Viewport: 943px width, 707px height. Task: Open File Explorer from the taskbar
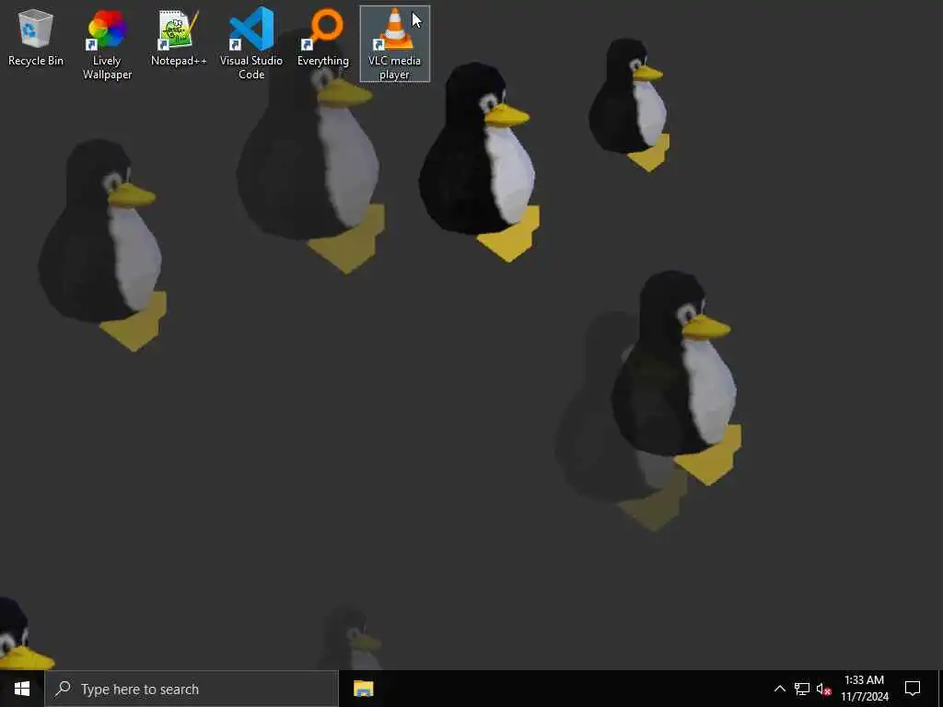363,689
